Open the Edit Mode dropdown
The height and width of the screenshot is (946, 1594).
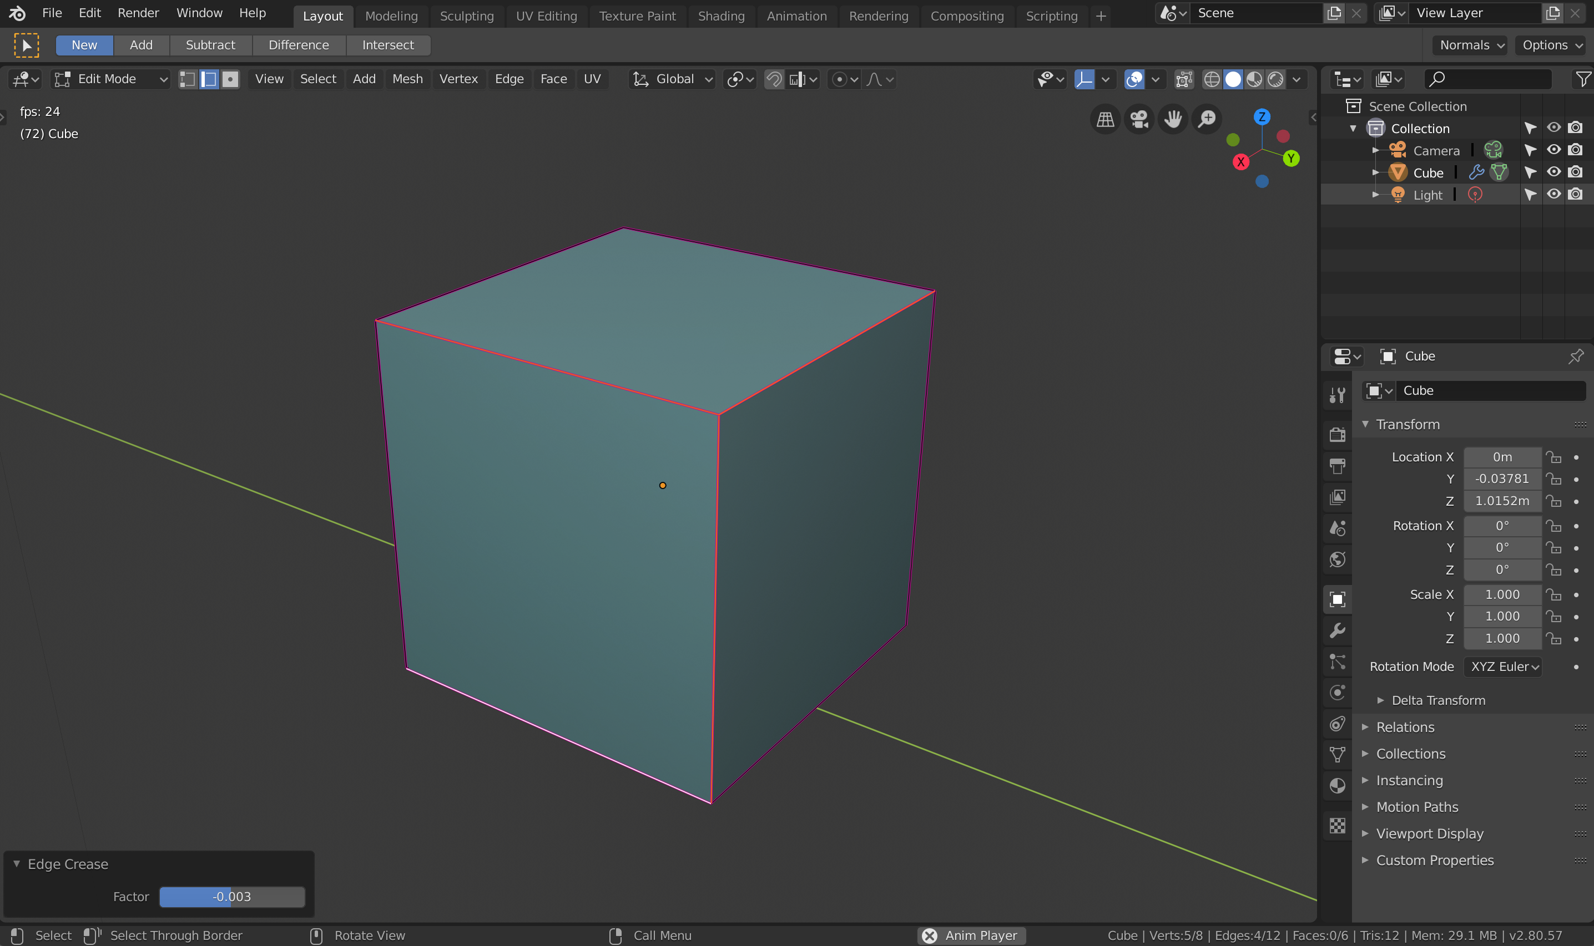(x=111, y=79)
